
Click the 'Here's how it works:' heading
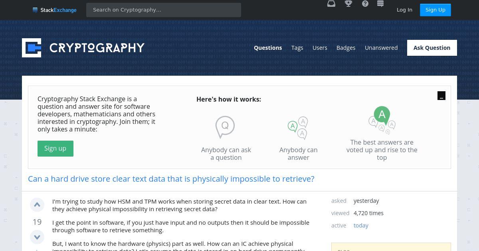point(229,99)
